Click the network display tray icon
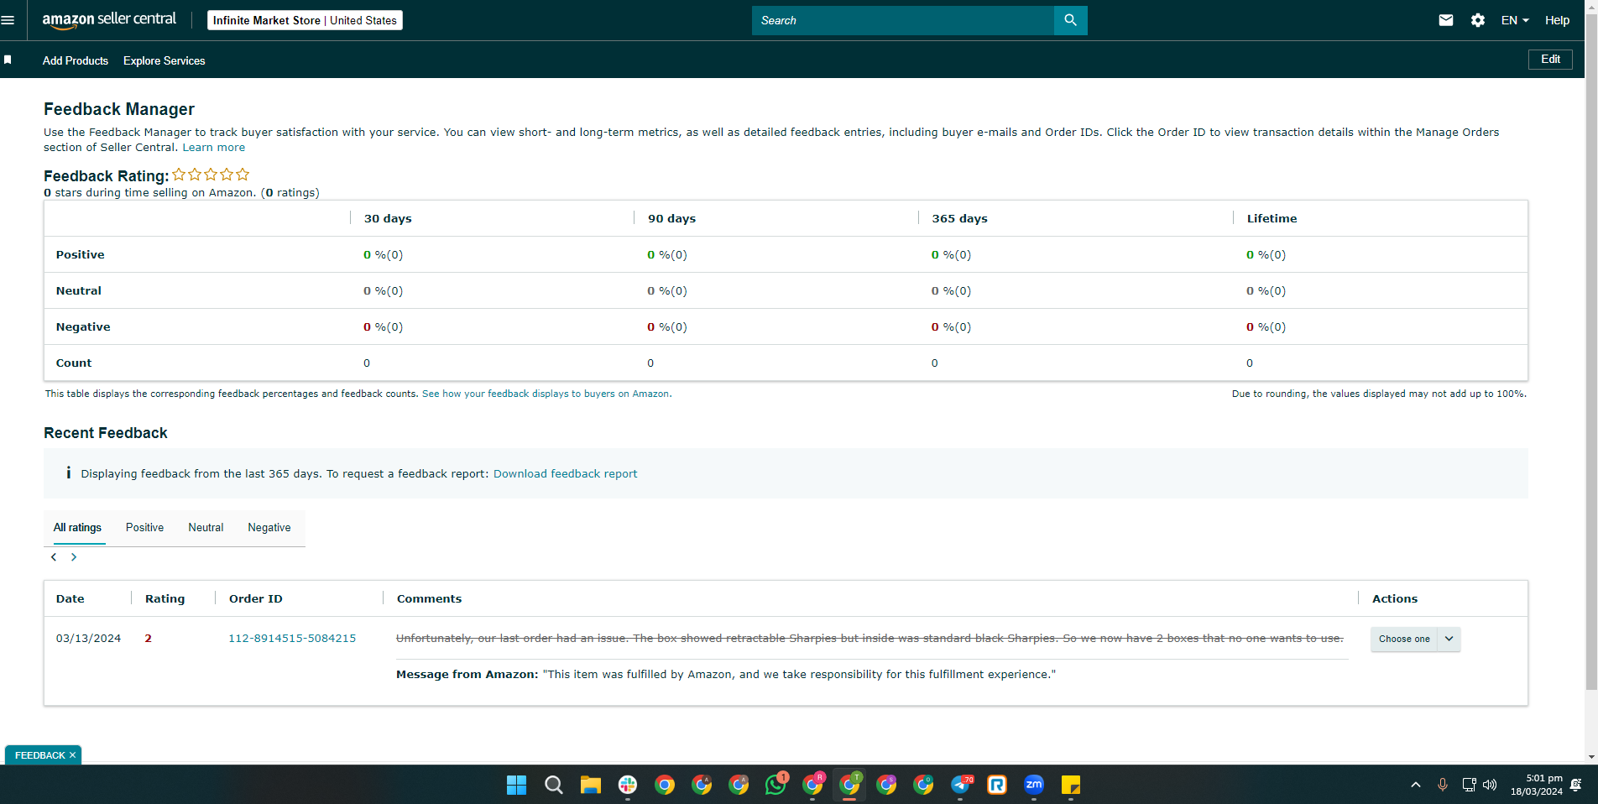Image resolution: width=1598 pixels, height=804 pixels. 1469,785
